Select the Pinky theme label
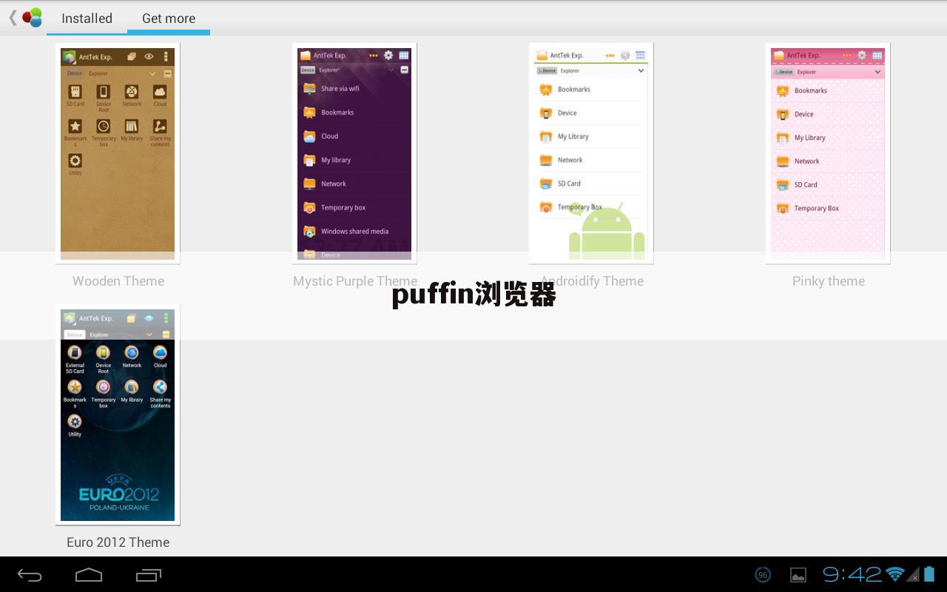The width and height of the screenshot is (947, 592). pyautogui.click(x=829, y=281)
